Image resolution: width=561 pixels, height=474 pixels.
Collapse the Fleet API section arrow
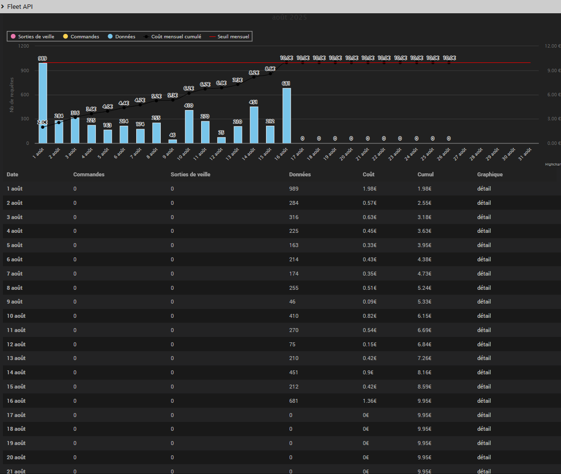click(3, 6)
